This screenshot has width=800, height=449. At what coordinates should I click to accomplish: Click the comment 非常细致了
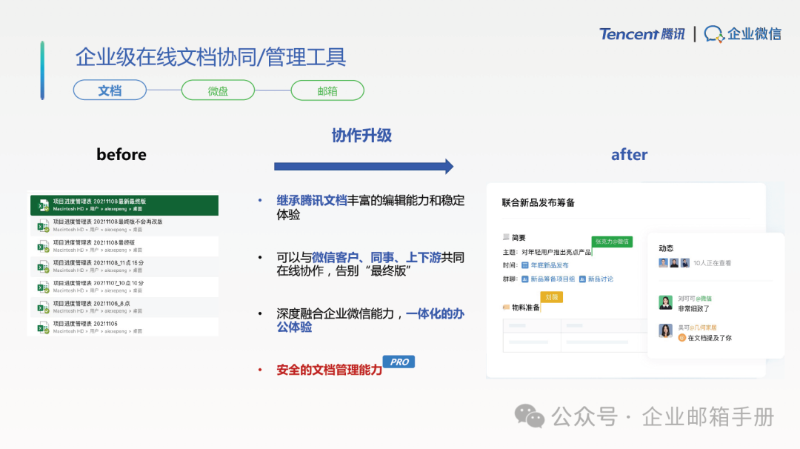click(693, 309)
